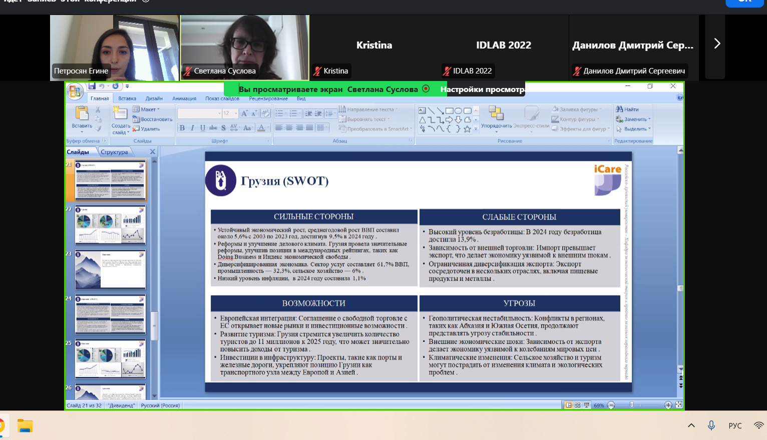Click the Arrange (Упорядочить) icon
This screenshot has height=440, width=767.
click(x=496, y=113)
